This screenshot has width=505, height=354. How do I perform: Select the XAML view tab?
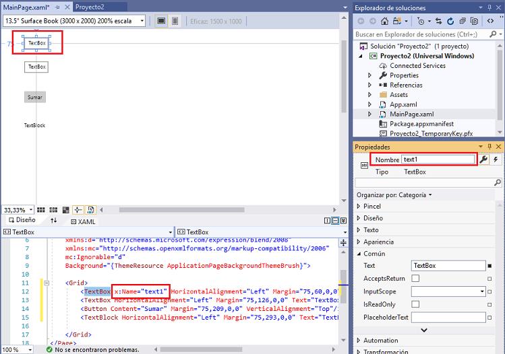(83, 221)
